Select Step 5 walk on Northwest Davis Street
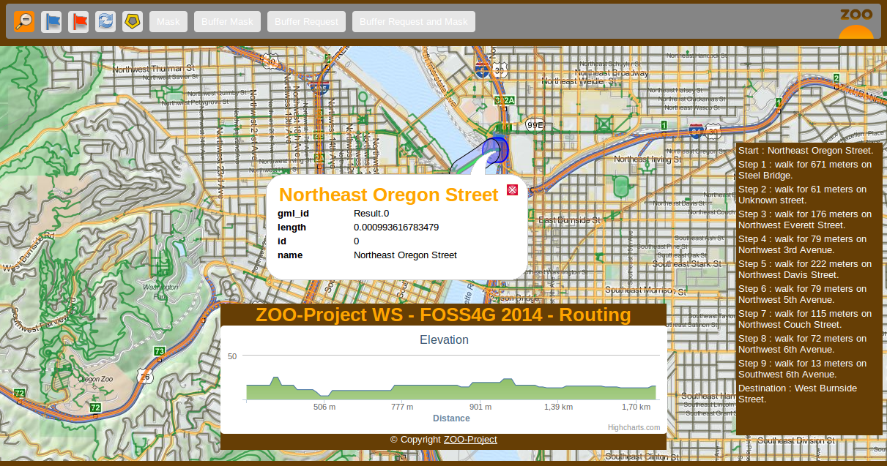The height and width of the screenshot is (466, 887). click(806, 269)
